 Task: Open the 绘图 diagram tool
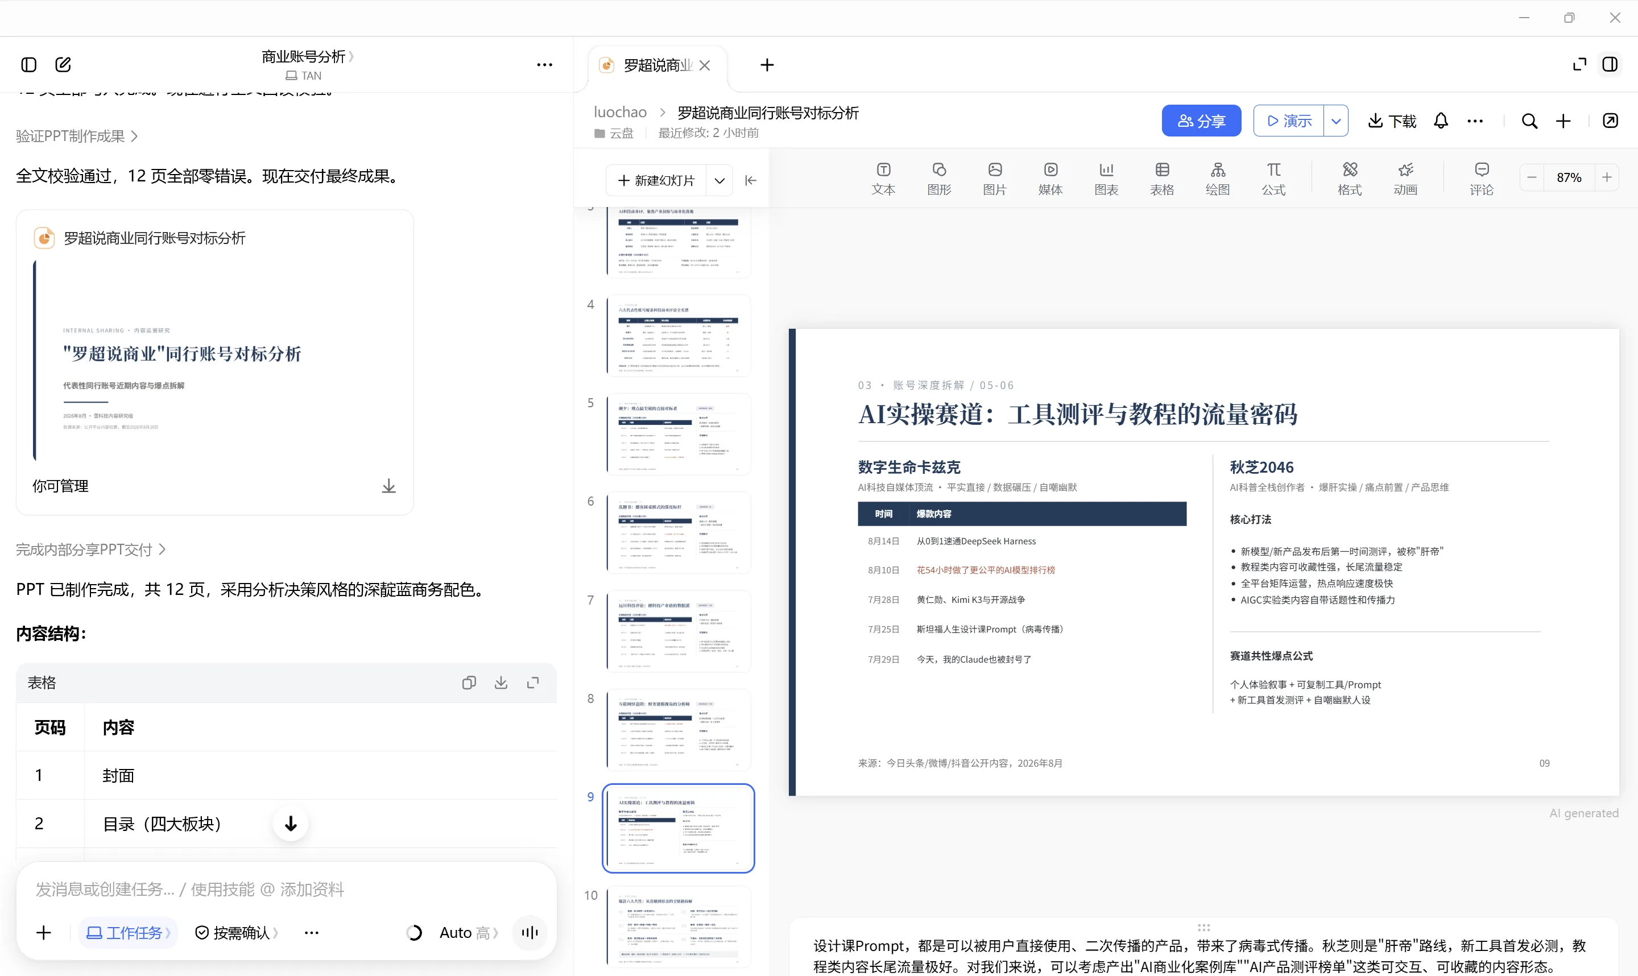(x=1217, y=179)
